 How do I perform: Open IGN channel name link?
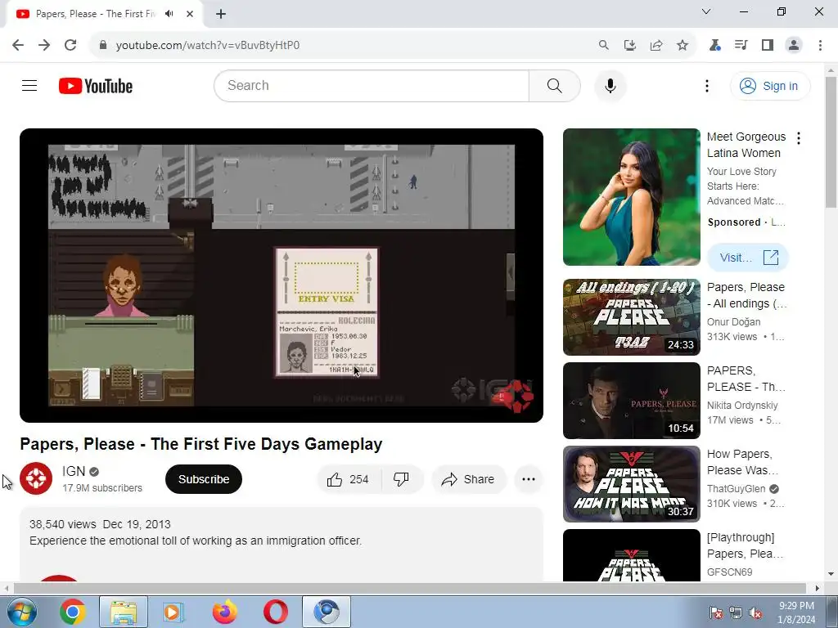click(74, 472)
